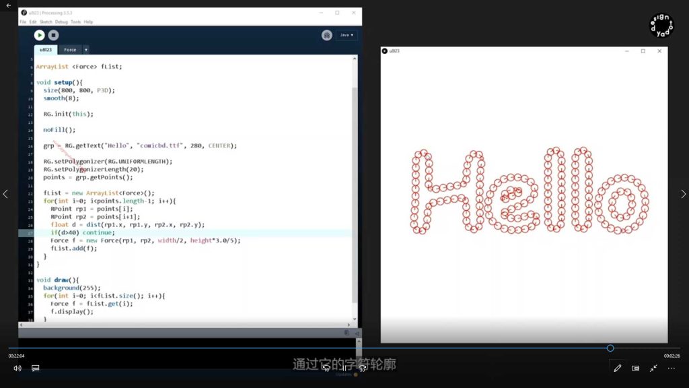Mute the video volume
This screenshot has height=388, width=689.
[x=17, y=368]
